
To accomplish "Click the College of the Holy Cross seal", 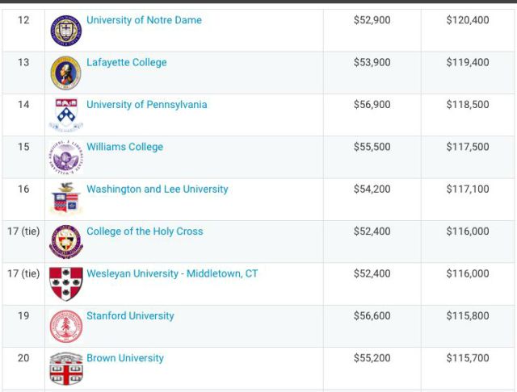I will coord(66,242).
